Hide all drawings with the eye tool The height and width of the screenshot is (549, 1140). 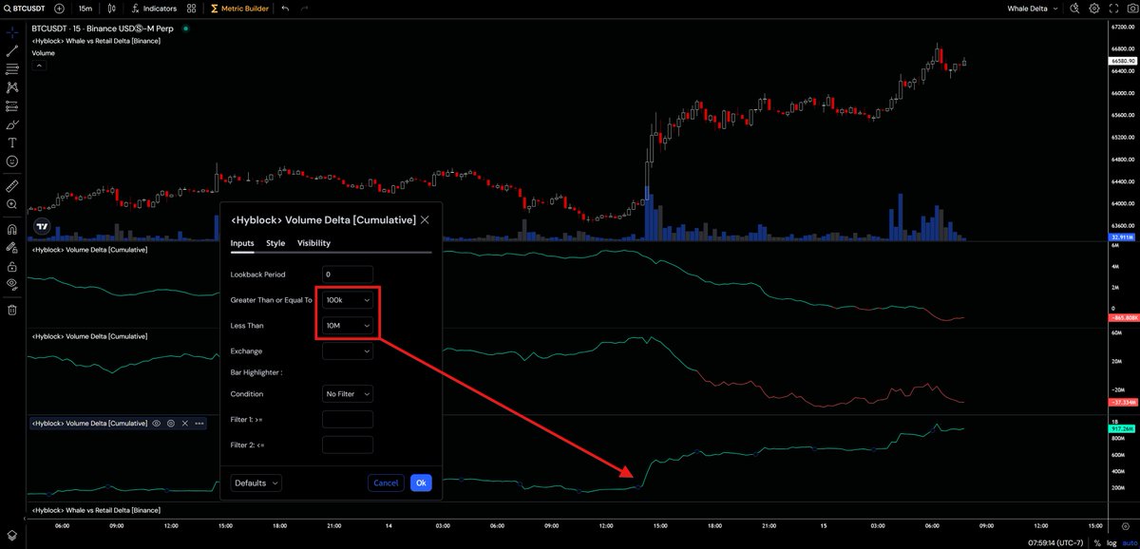12,283
